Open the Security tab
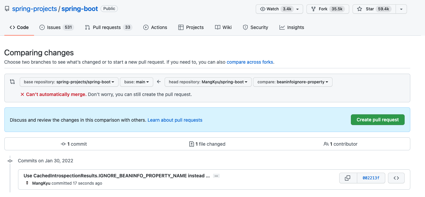The width and height of the screenshot is (425, 197). coord(255,27)
